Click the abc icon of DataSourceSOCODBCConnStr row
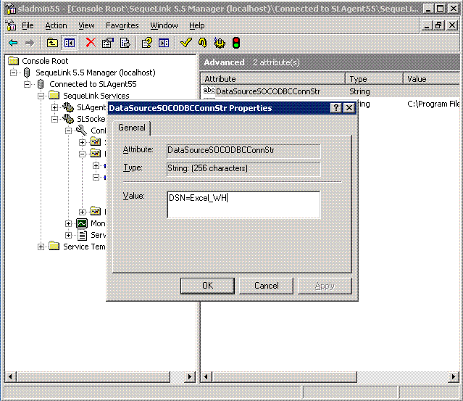Viewport: 463px width, 401px height. 209,91
